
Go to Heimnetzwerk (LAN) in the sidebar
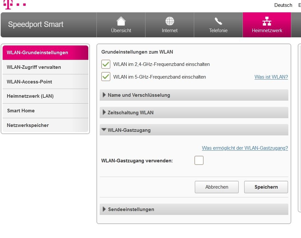coord(45,96)
